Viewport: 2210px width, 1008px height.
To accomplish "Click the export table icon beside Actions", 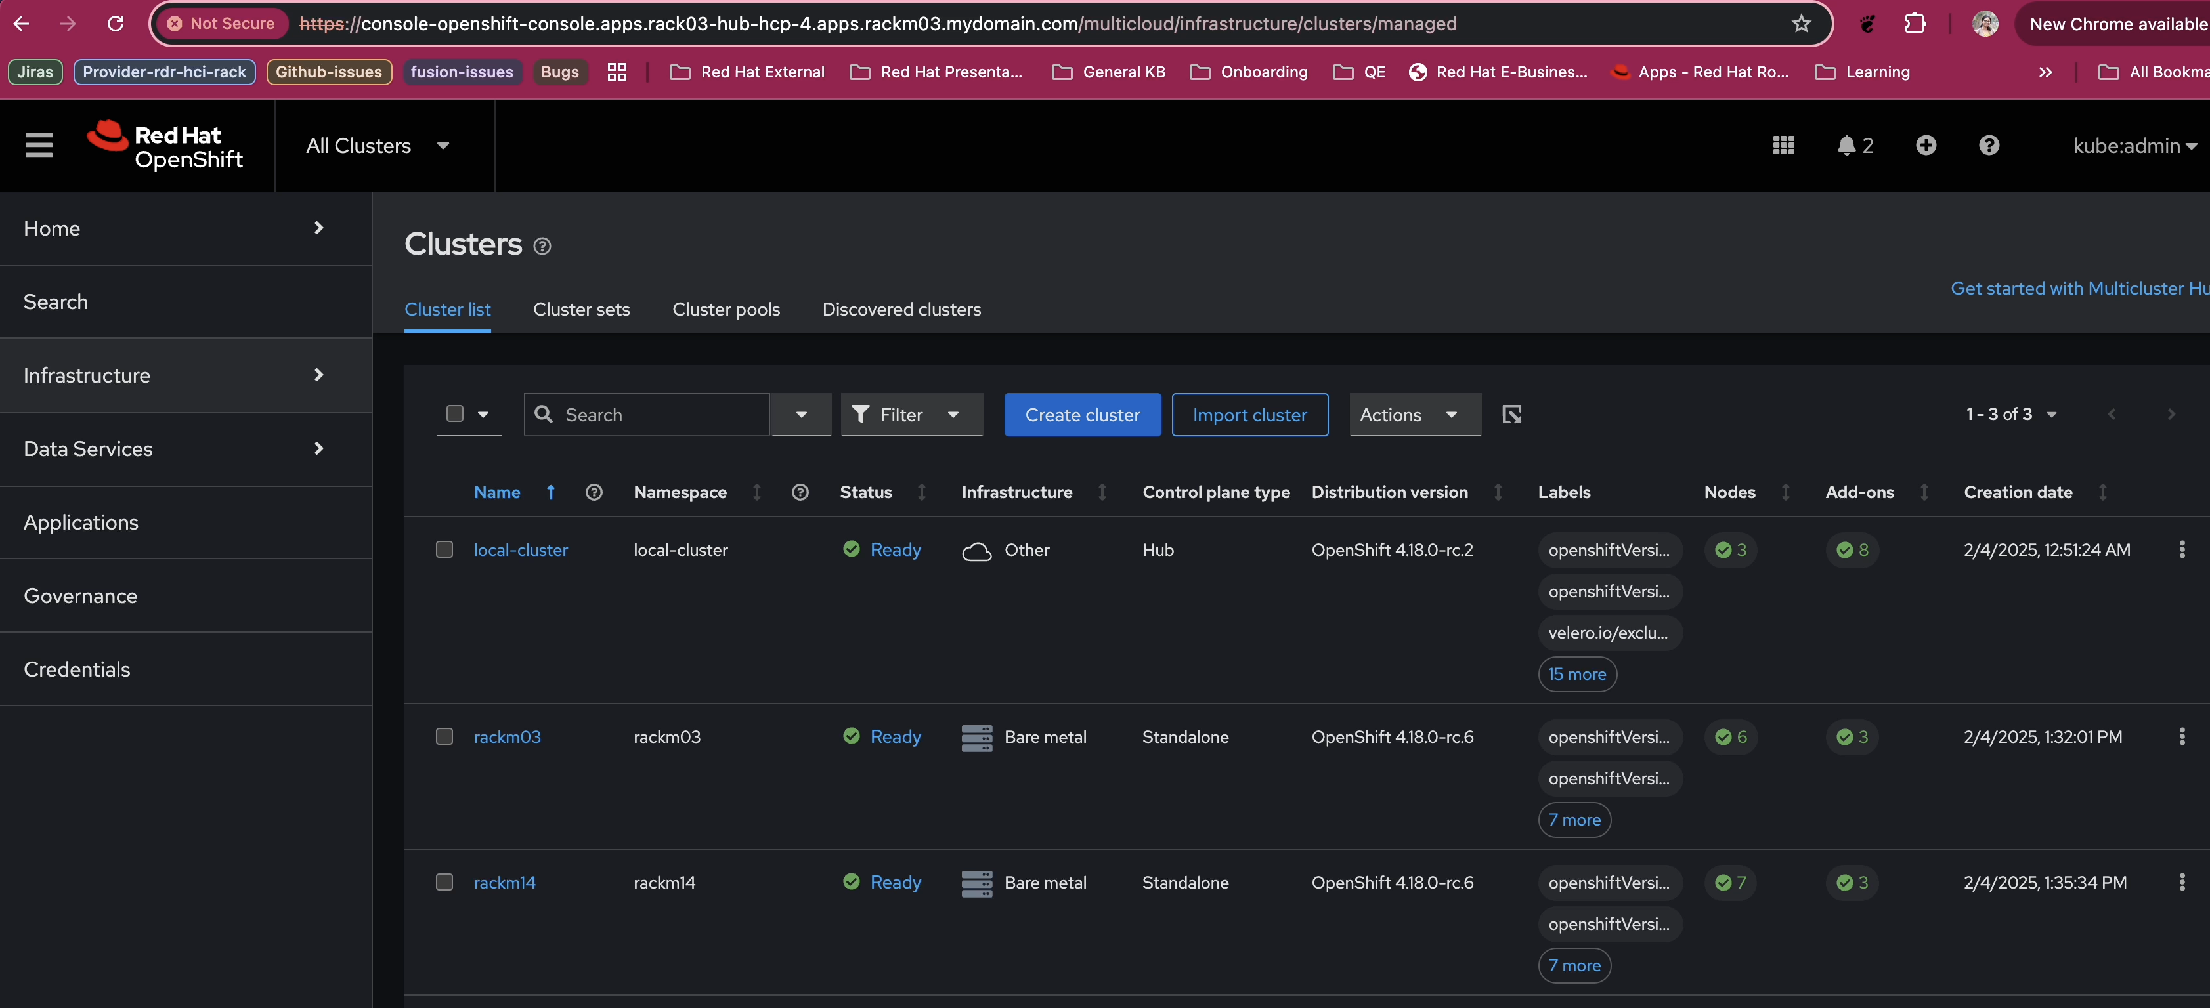I will 1511,415.
